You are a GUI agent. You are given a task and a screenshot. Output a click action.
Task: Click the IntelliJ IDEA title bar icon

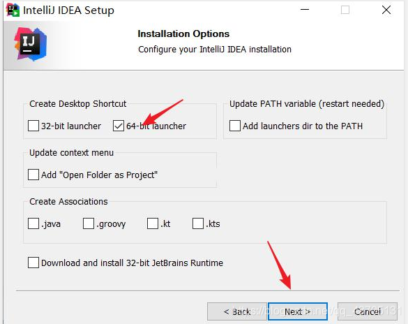coord(13,10)
